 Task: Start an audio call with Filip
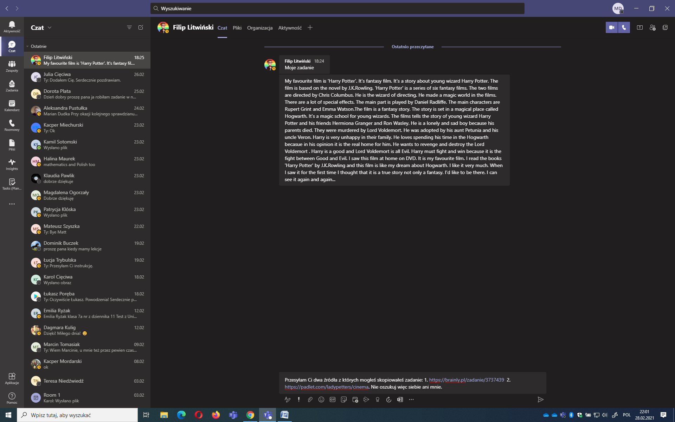coord(624,27)
